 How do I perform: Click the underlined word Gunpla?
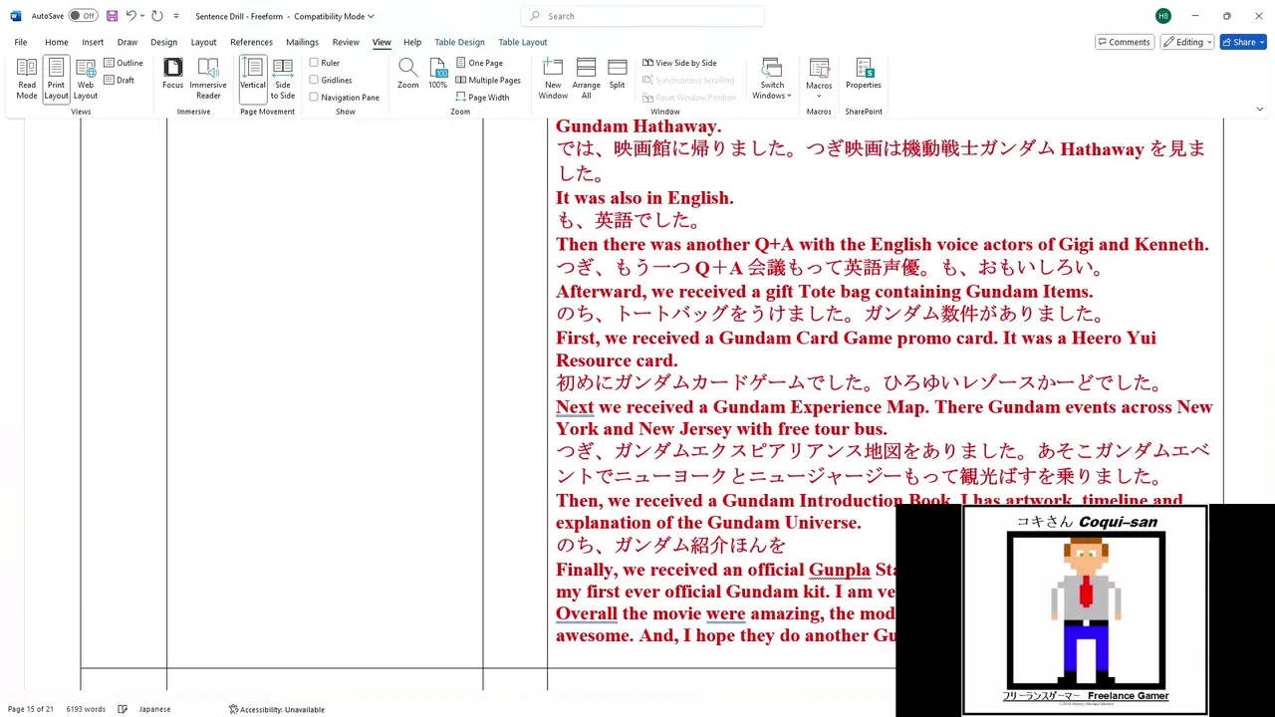(x=839, y=570)
